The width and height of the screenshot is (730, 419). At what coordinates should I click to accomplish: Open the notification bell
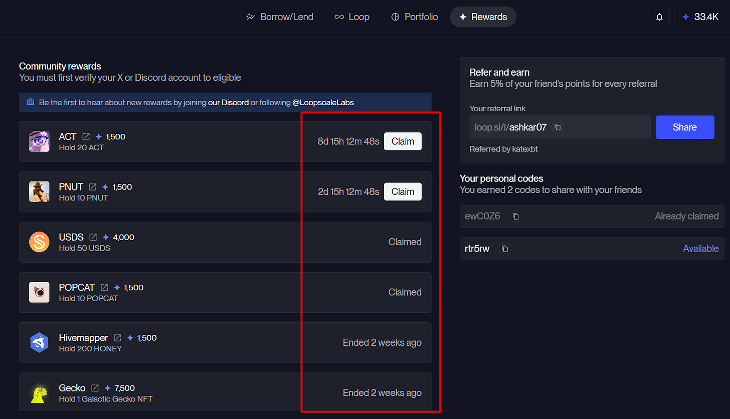coord(659,17)
